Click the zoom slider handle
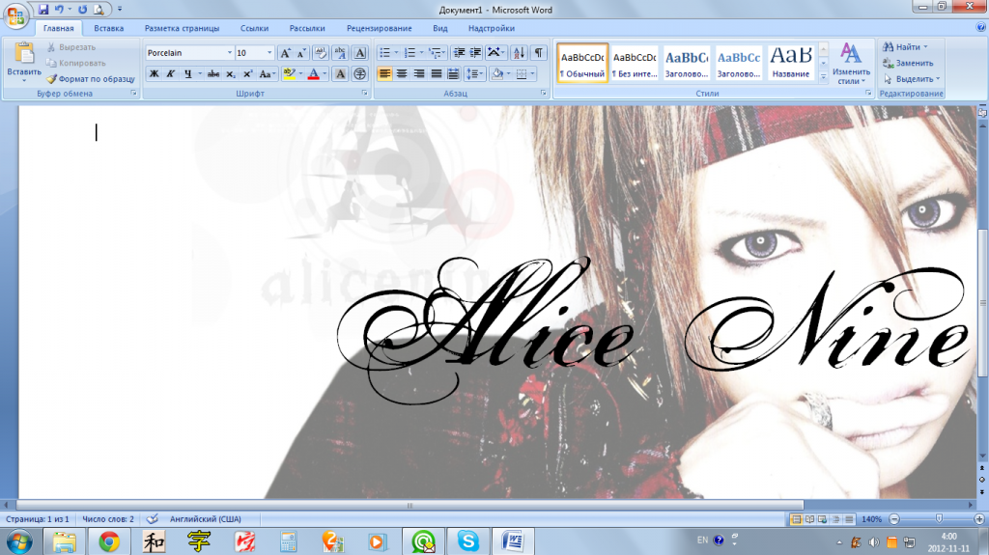 939,518
